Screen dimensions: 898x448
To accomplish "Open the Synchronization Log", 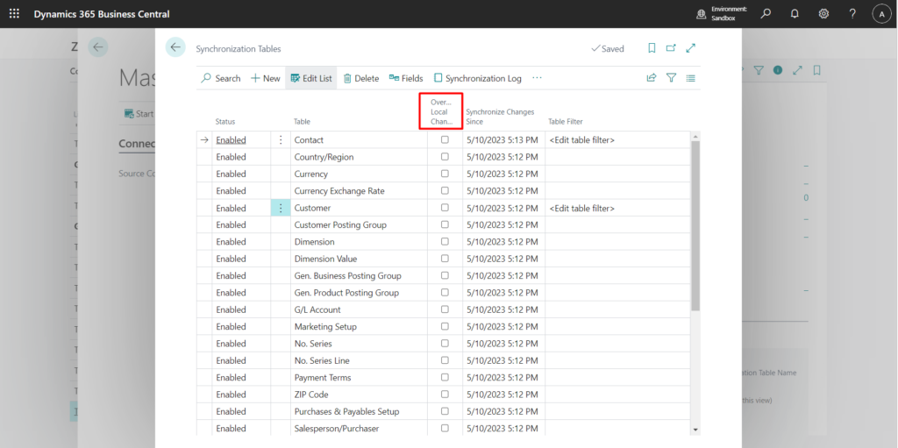I will (x=478, y=78).
